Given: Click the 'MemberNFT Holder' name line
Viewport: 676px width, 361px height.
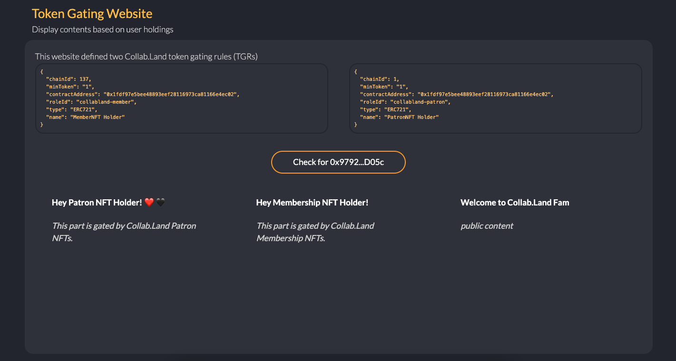Looking at the screenshot, I should coord(85,117).
